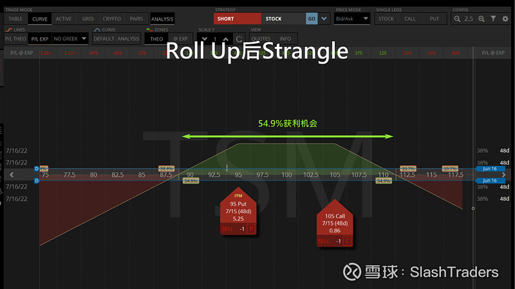This screenshot has width=515, height=289.
Task: Add a single CALL leg
Action: click(410, 19)
